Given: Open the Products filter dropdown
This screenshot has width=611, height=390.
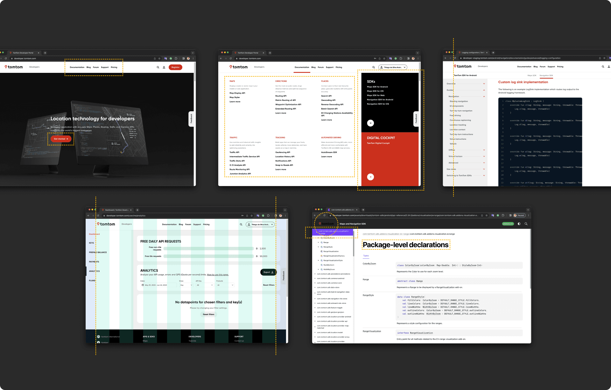Looking at the screenshot, I should pos(225,285).
